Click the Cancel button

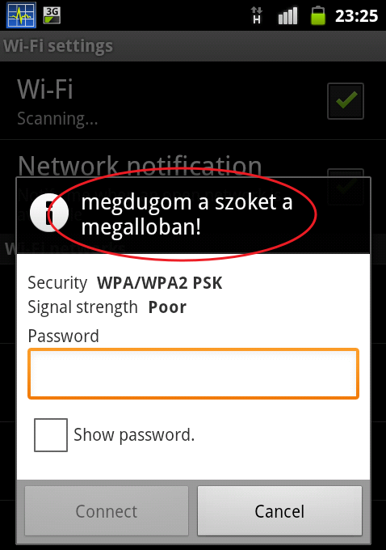tap(279, 511)
